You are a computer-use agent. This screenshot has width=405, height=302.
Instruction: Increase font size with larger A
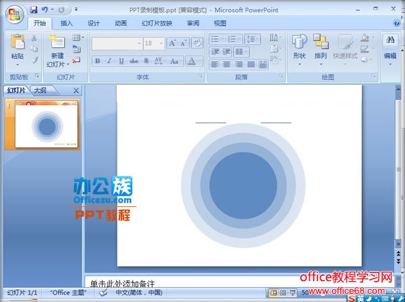click(172, 43)
